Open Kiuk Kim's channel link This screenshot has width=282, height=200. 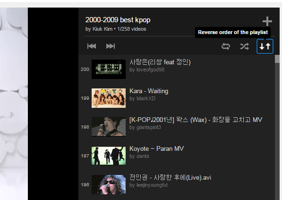coord(103,29)
